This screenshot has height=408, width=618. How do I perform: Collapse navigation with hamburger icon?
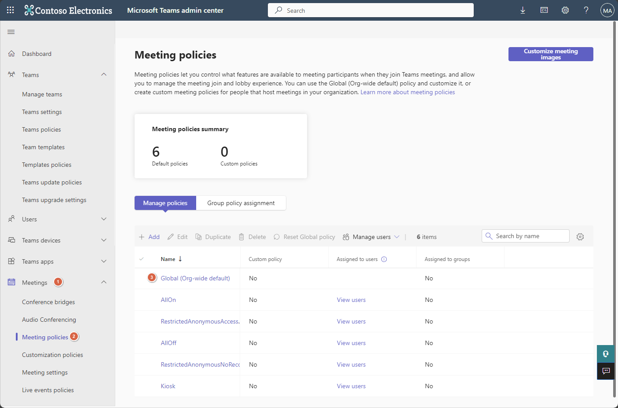[x=11, y=32]
